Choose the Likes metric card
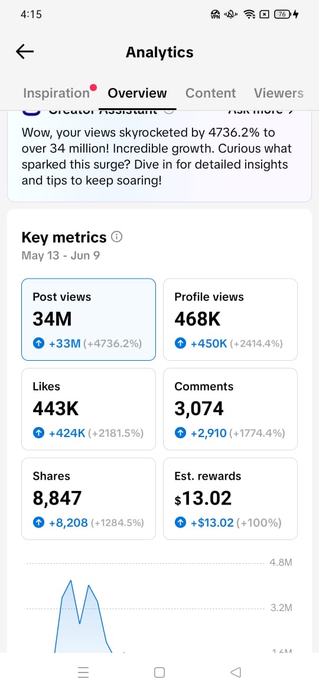 (x=89, y=409)
